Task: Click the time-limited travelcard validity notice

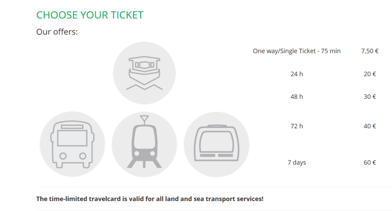Action: coord(150,199)
